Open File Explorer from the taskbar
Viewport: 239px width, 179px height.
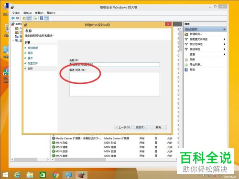[x=30, y=175]
